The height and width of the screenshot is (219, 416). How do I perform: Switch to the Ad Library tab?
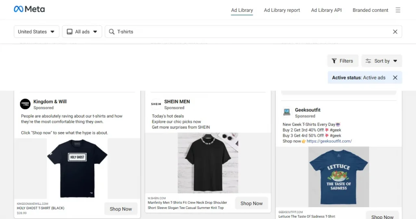coord(242,10)
